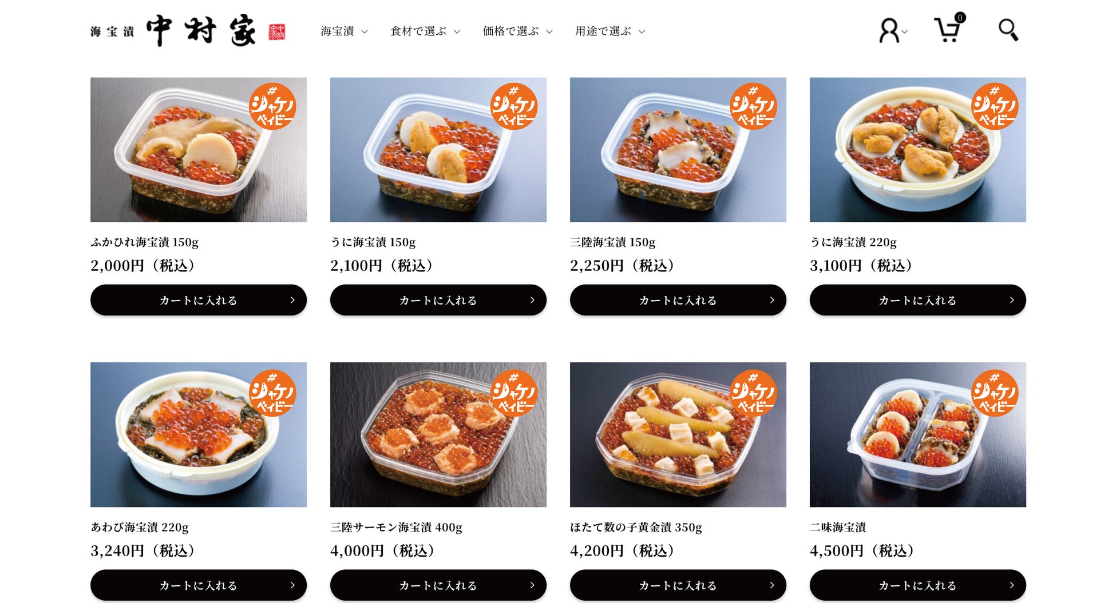
Task: Open the 用途で選ぶ menu
Action: (x=610, y=31)
